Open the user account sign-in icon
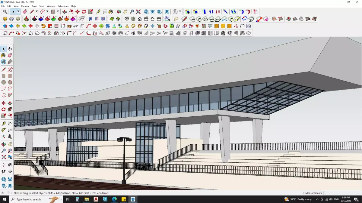 pos(175,12)
